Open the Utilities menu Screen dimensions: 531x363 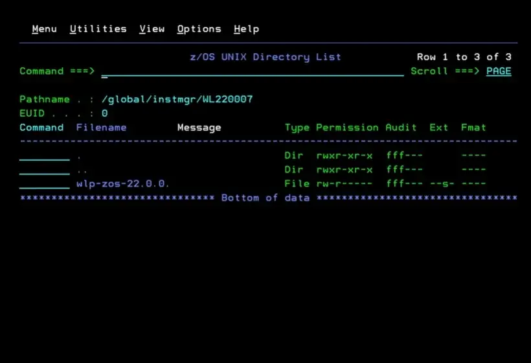[98, 29]
